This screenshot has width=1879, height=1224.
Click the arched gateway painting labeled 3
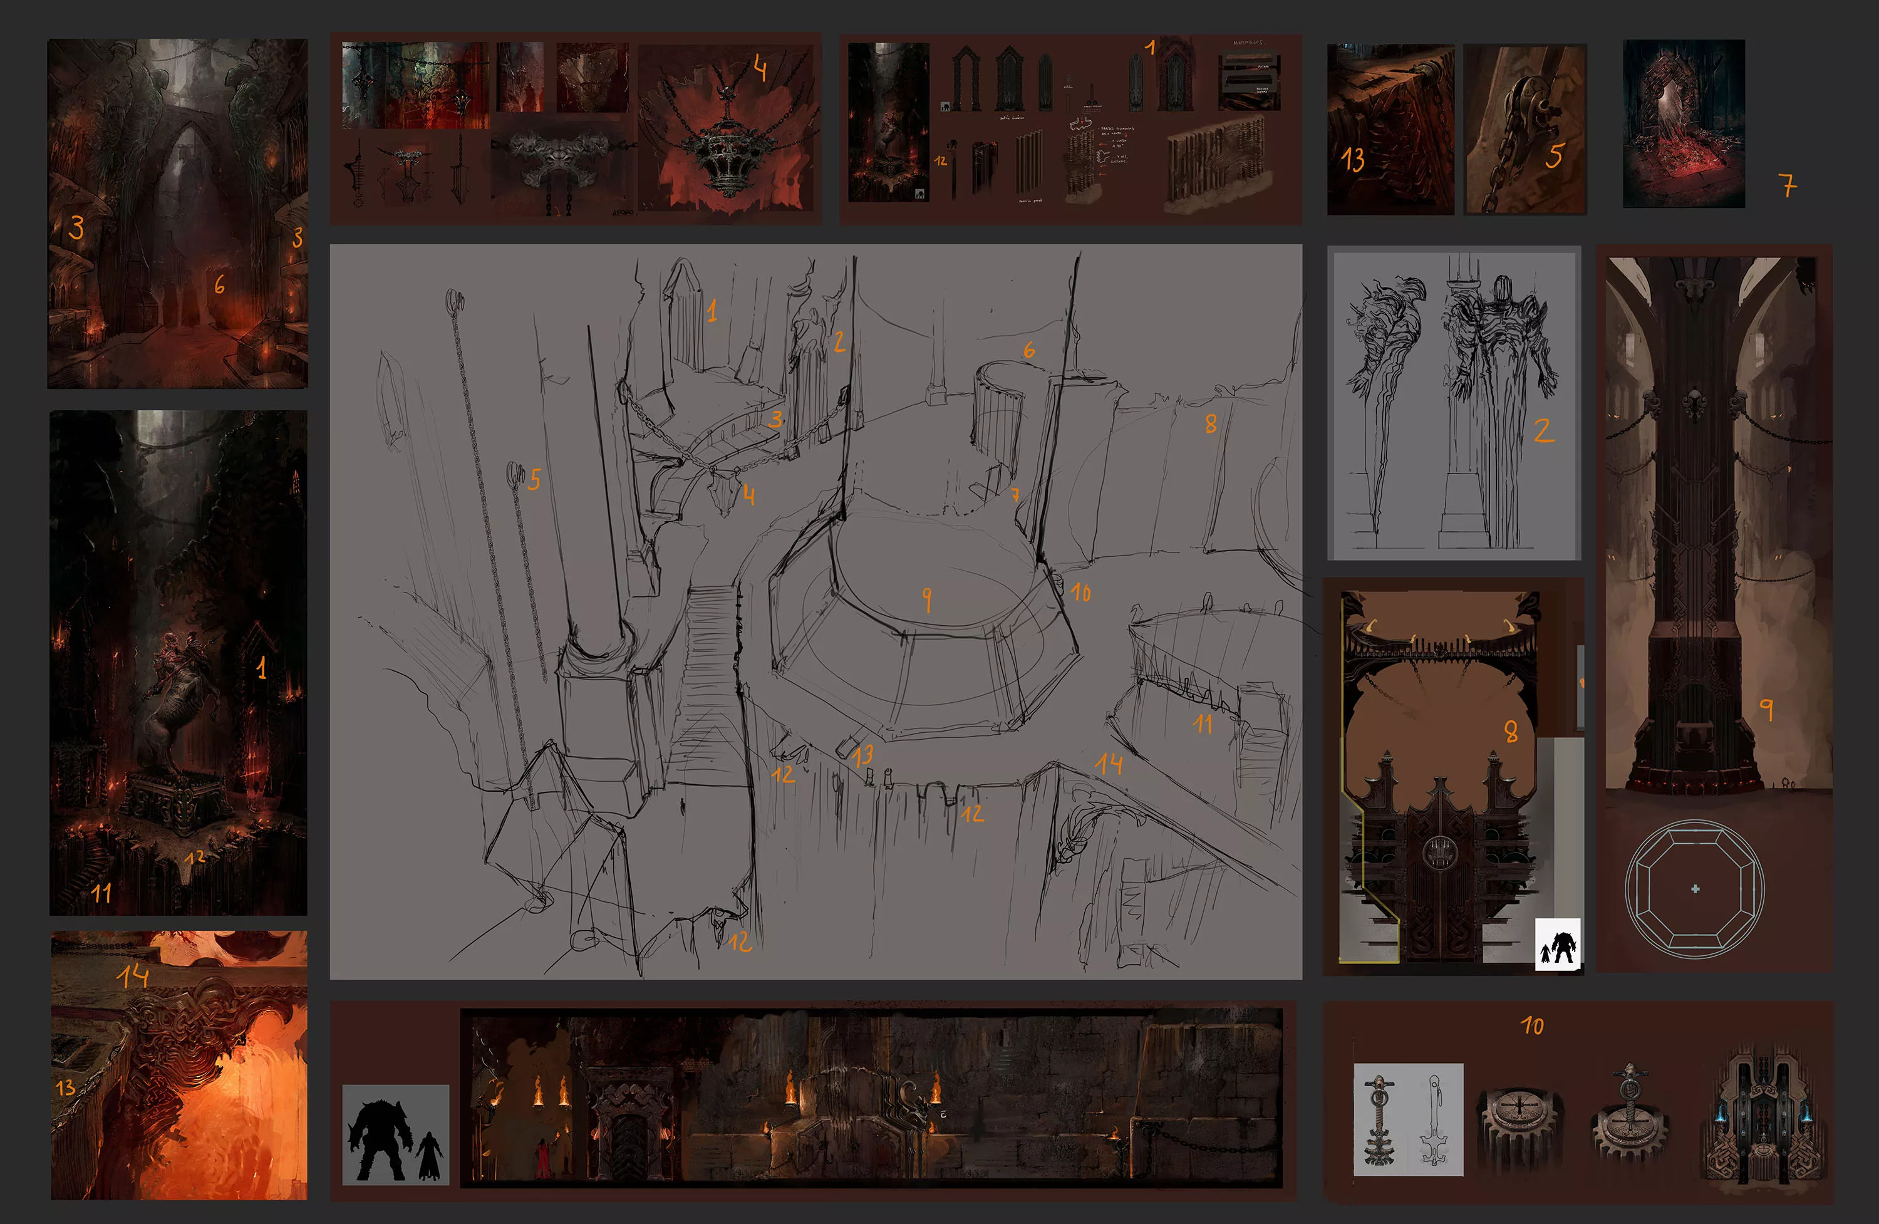click(178, 213)
